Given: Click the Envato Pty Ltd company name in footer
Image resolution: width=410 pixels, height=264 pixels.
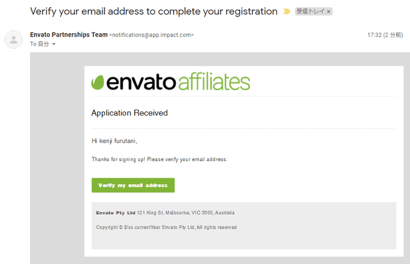Looking at the screenshot, I should [115, 213].
